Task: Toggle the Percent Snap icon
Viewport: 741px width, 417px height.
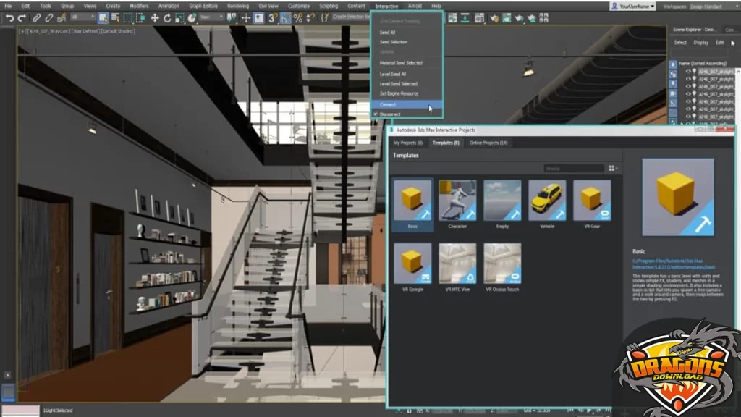Action: click(x=298, y=17)
